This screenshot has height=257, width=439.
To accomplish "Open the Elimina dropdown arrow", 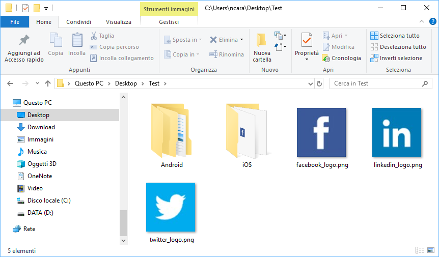I will (241, 40).
